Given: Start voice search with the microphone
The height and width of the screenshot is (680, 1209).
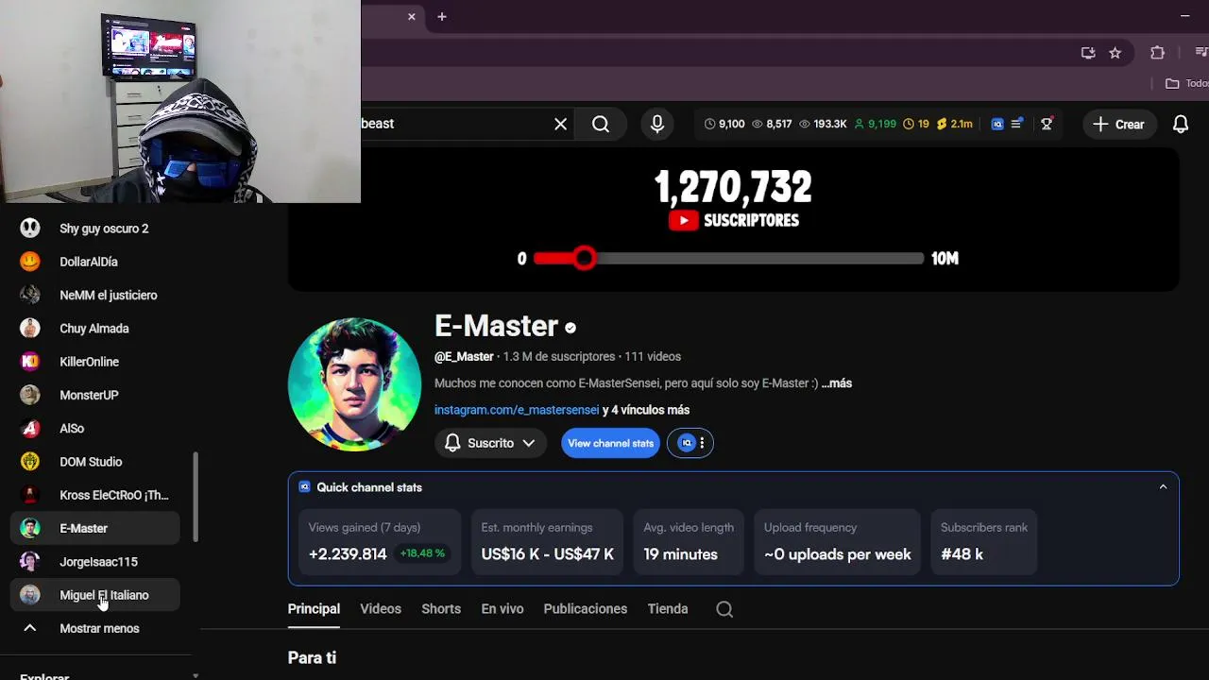Looking at the screenshot, I should coord(657,124).
